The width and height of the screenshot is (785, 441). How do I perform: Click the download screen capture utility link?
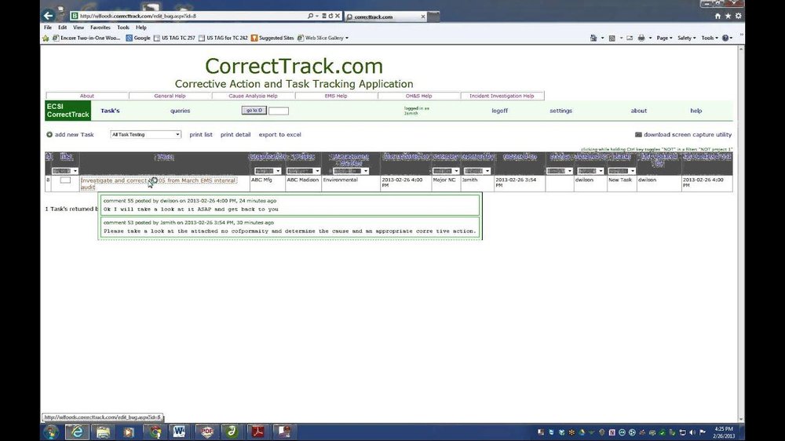688,135
